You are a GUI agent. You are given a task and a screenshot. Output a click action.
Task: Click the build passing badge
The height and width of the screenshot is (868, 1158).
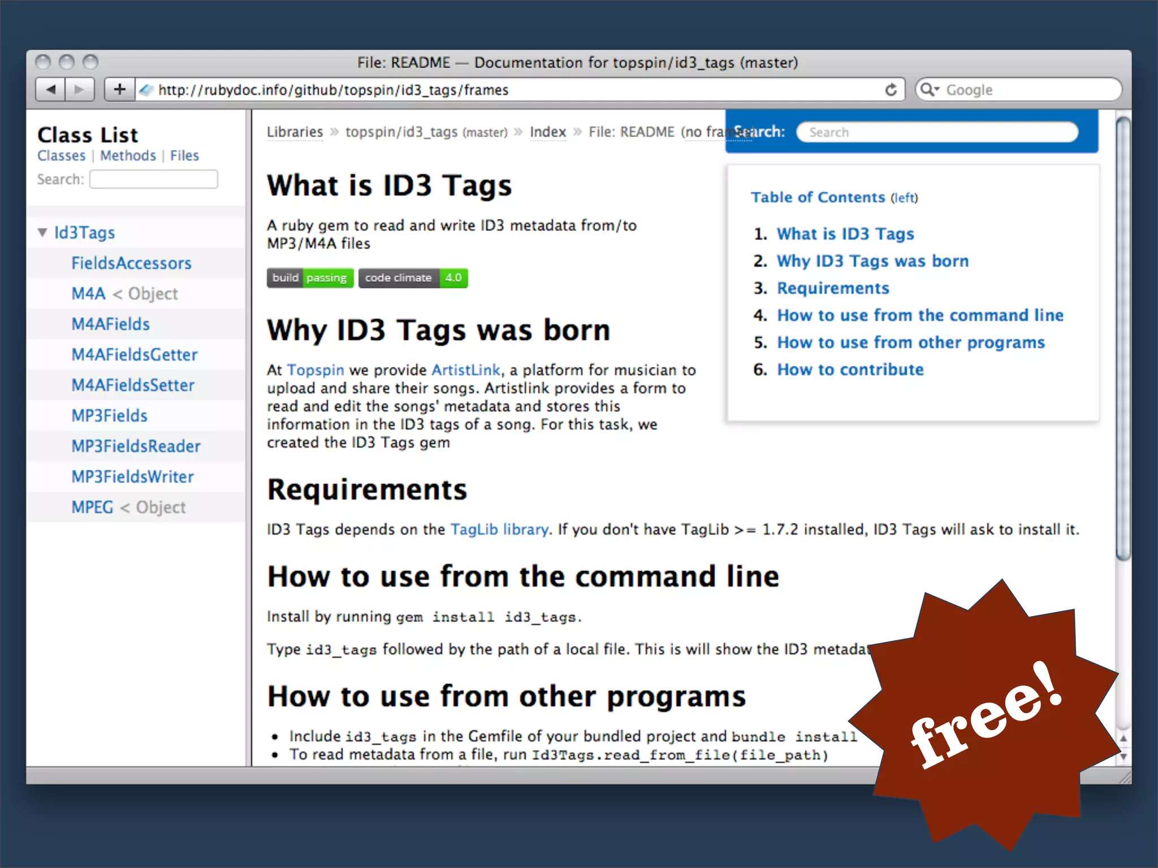click(310, 277)
